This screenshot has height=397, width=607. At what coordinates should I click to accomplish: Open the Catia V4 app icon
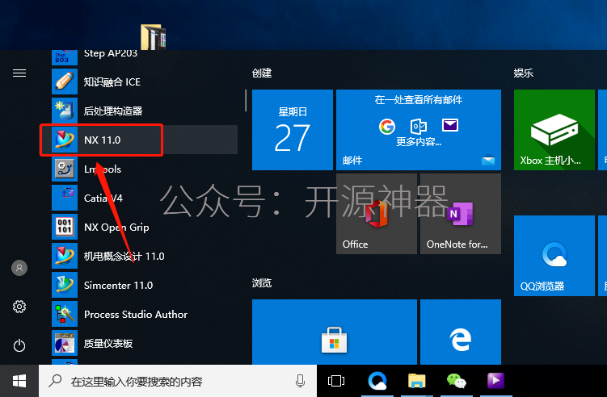coord(65,198)
